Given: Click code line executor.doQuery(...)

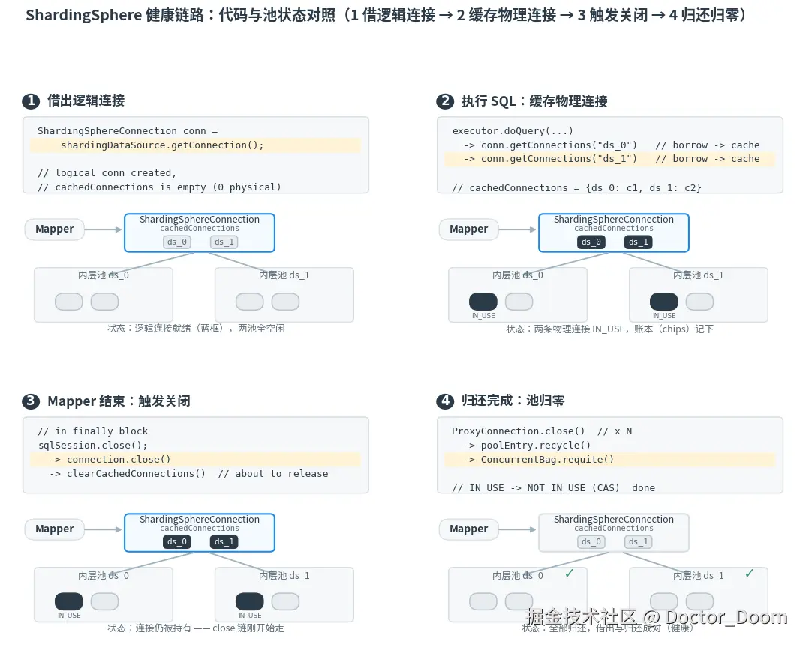Looking at the screenshot, I should pos(513,131).
